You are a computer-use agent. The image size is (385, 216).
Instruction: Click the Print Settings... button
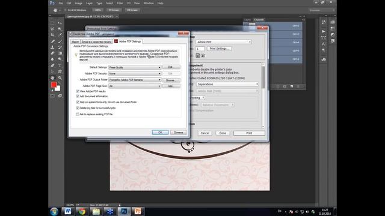pyautogui.click(x=220, y=49)
